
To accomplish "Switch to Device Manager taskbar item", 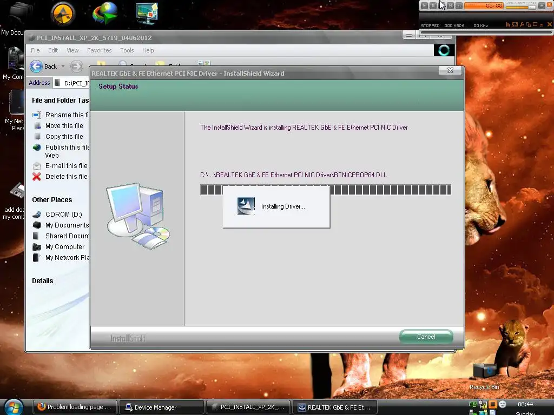I will tap(162, 407).
